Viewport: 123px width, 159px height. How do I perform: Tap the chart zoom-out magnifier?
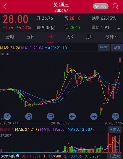[51, 116]
